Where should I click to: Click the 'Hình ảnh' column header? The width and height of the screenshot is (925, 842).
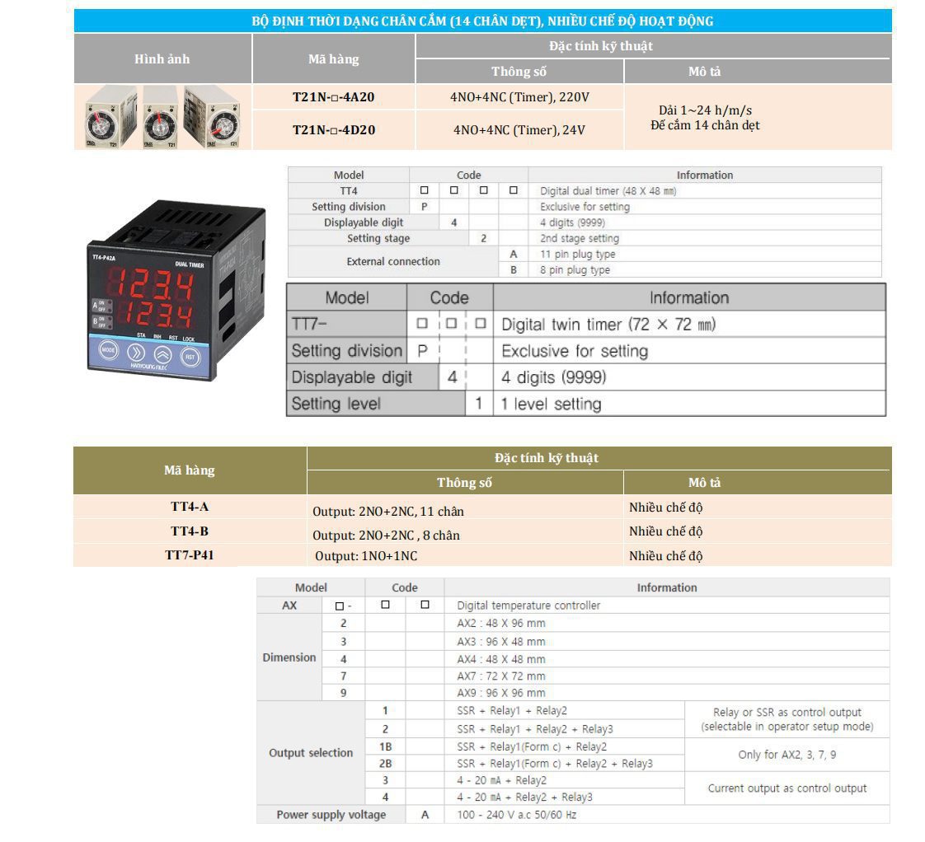[162, 58]
